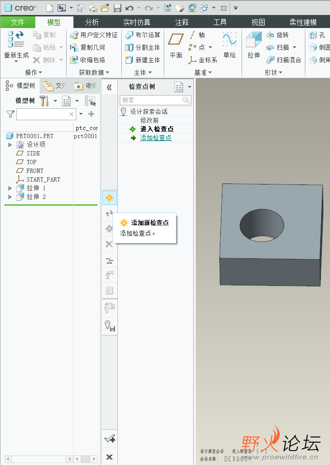Switch to the 注释 annotate tab
The width and height of the screenshot is (330, 465).
coord(182,22)
